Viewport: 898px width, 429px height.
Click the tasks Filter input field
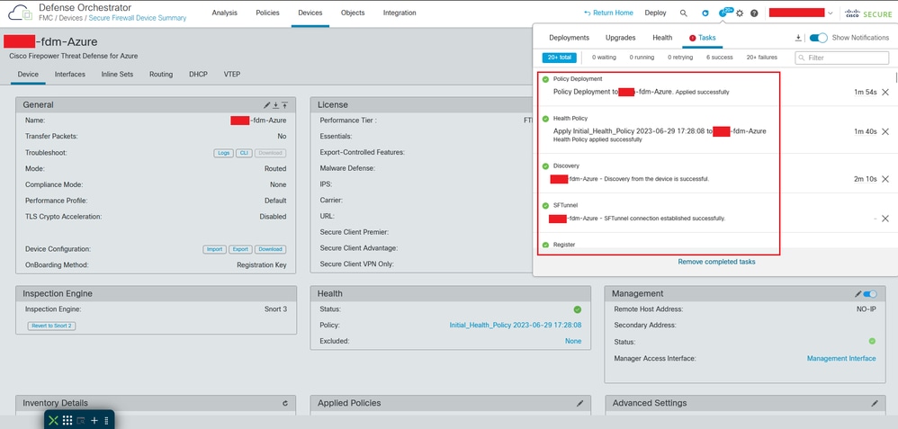(x=842, y=58)
